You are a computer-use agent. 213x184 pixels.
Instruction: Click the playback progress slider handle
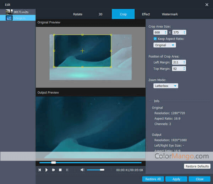pyautogui.click(x=54, y=163)
